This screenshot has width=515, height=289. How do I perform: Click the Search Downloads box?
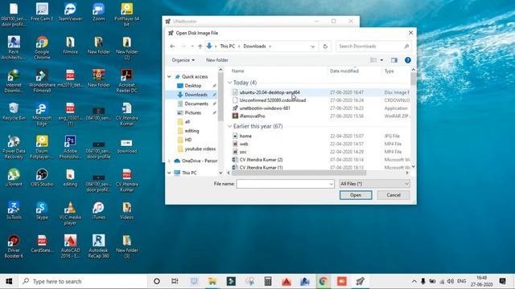(x=373, y=47)
